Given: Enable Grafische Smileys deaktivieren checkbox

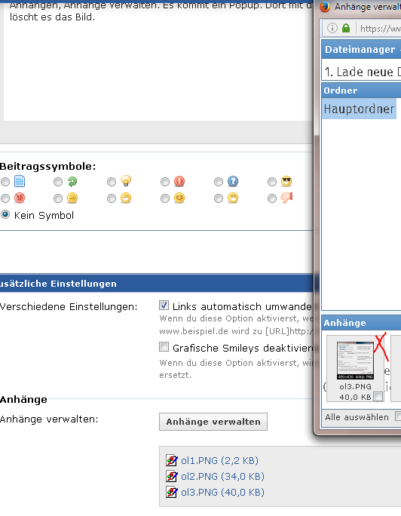Looking at the screenshot, I should pyautogui.click(x=164, y=347).
